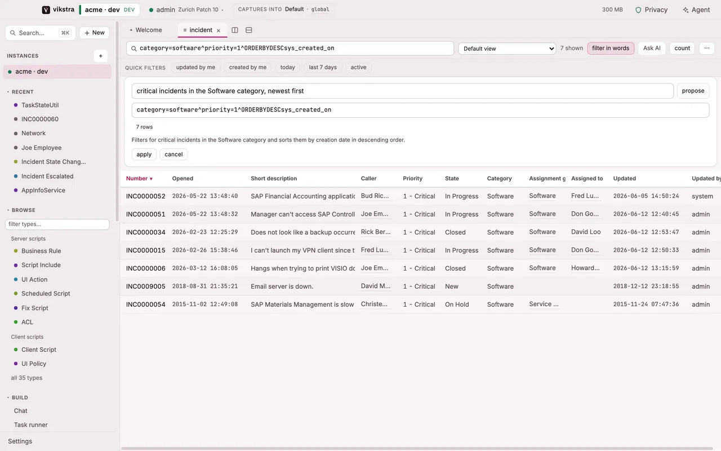Image resolution: width=721 pixels, height=451 pixels.
Task: Click Service ... assignment group for INC0000054
Action: coord(544,304)
